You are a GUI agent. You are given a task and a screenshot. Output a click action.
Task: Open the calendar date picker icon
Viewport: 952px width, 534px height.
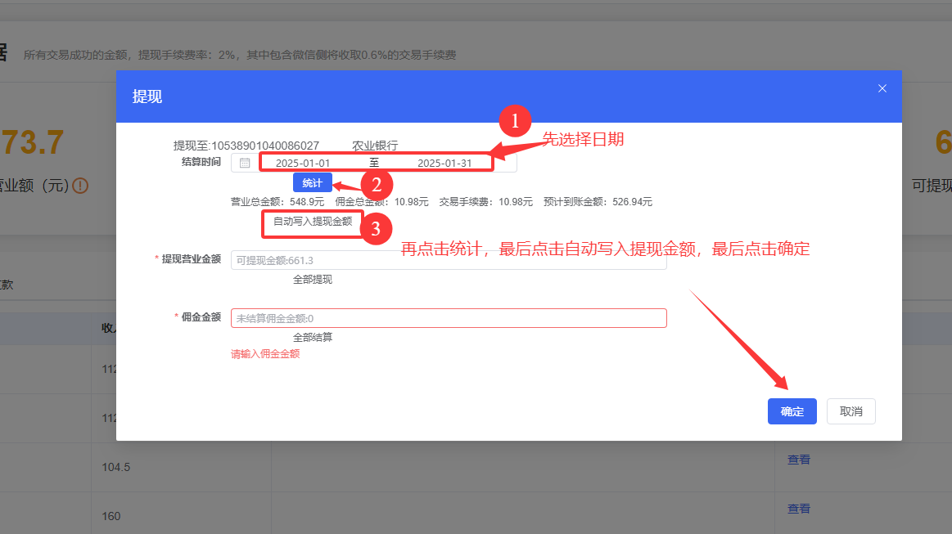coord(244,162)
